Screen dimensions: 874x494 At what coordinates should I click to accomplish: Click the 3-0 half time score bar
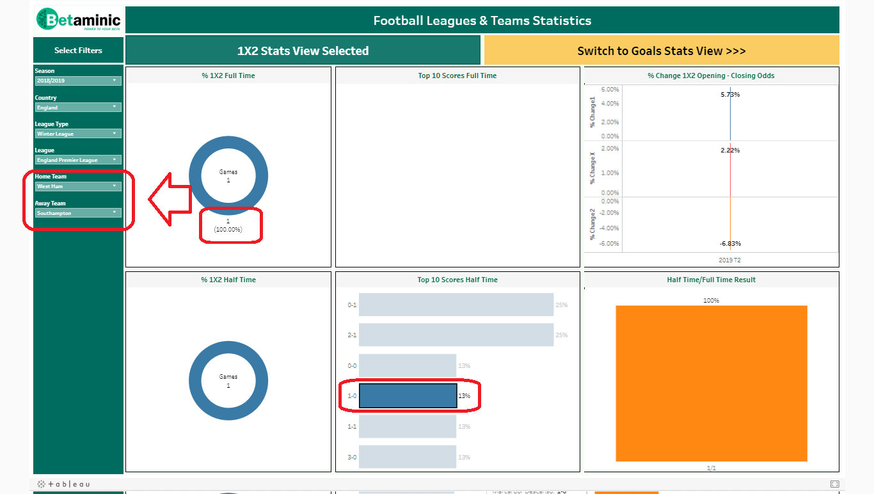pyautogui.click(x=408, y=457)
